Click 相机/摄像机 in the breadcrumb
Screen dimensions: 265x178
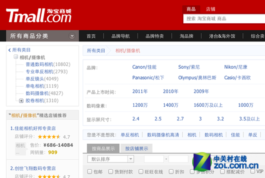click(128, 51)
